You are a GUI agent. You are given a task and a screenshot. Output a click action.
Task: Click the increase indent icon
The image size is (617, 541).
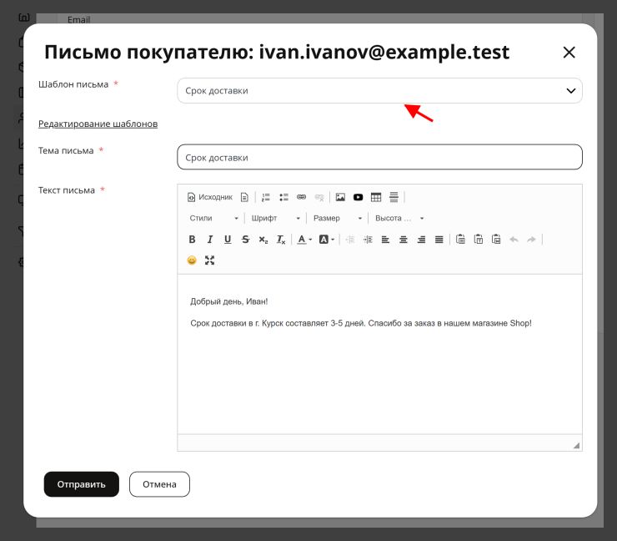[368, 239]
